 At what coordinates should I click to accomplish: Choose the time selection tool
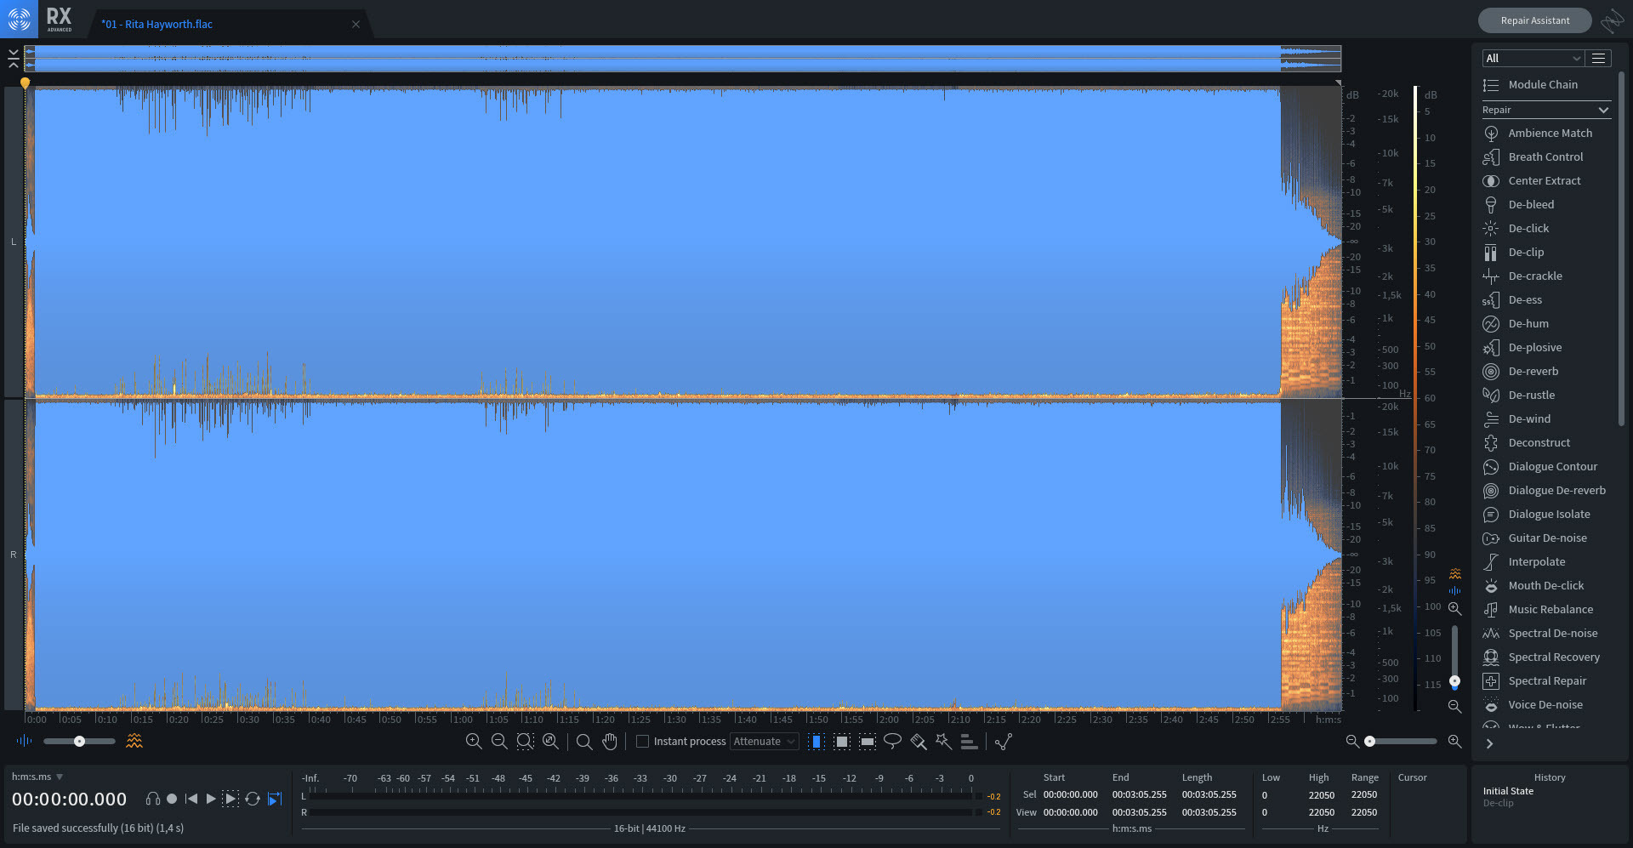(816, 742)
